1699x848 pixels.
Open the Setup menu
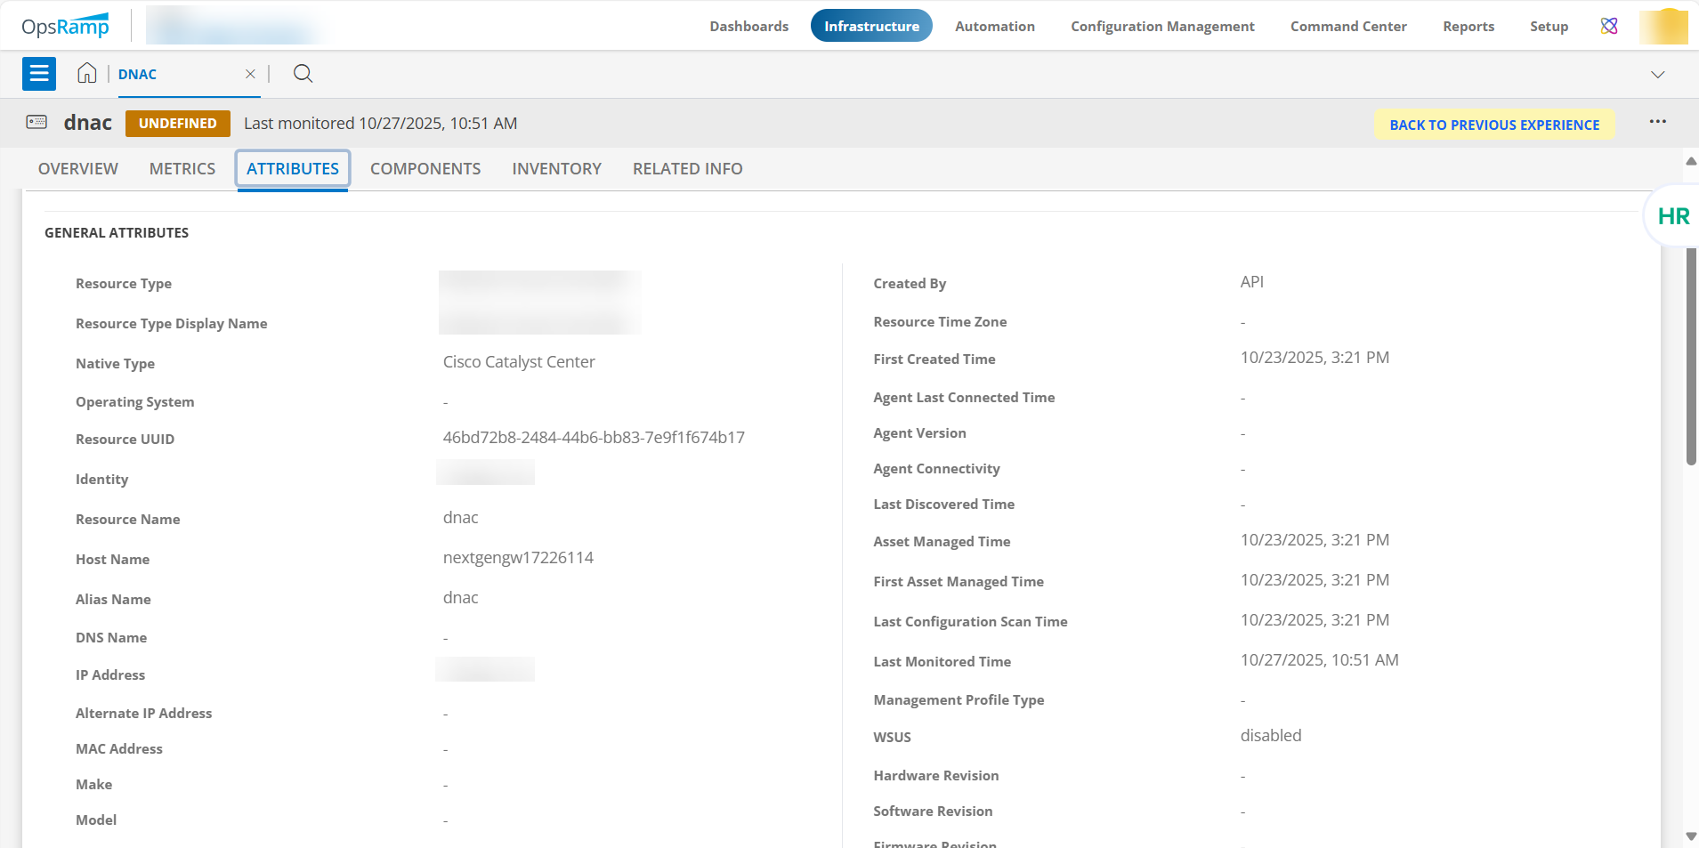point(1549,26)
